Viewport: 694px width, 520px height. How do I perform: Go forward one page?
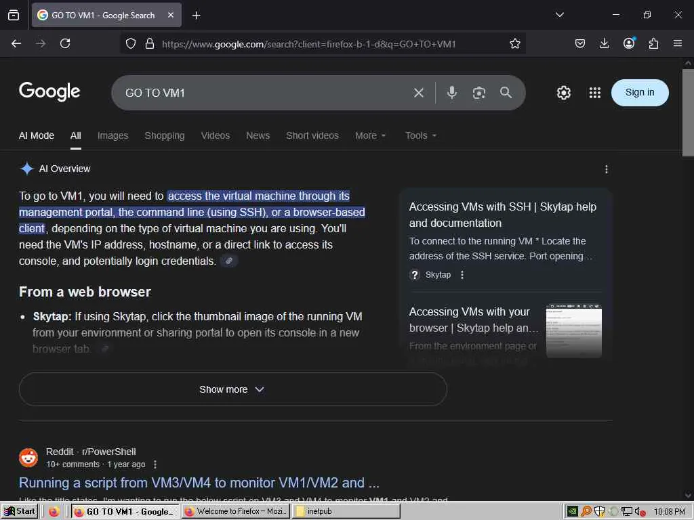click(x=40, y=43)
